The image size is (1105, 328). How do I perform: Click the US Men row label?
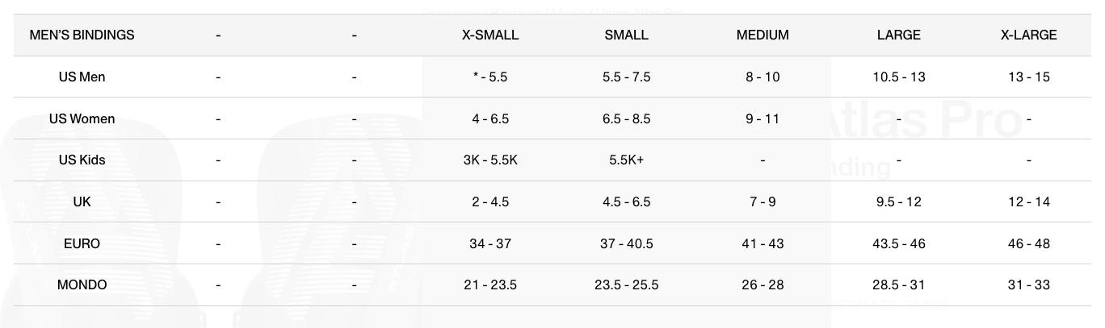click(82, 77)
